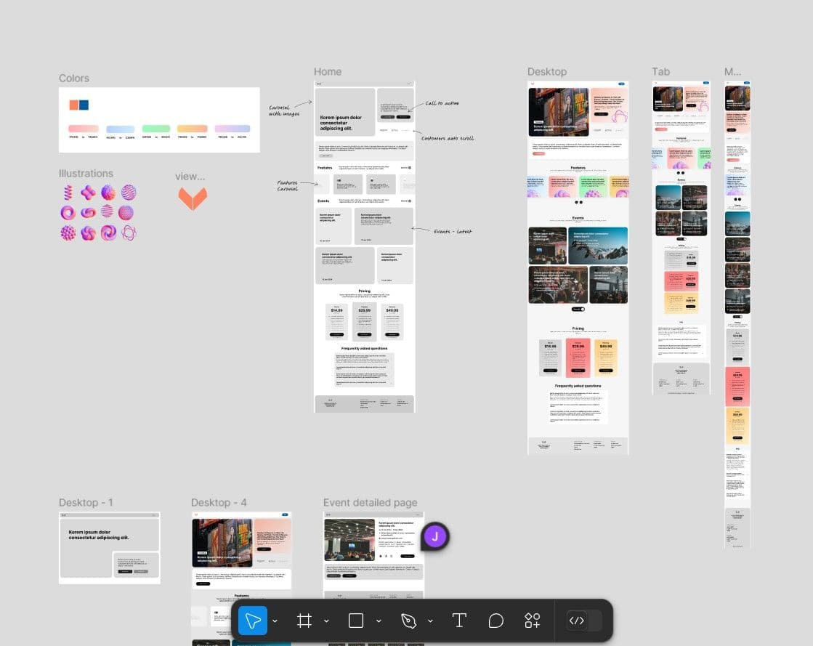Toggle Dev Mode switch in toolbar

584,621
